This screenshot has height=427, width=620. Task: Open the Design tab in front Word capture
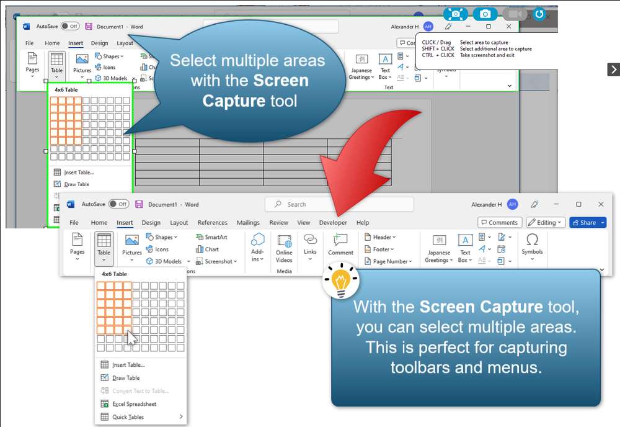[151, 222]
